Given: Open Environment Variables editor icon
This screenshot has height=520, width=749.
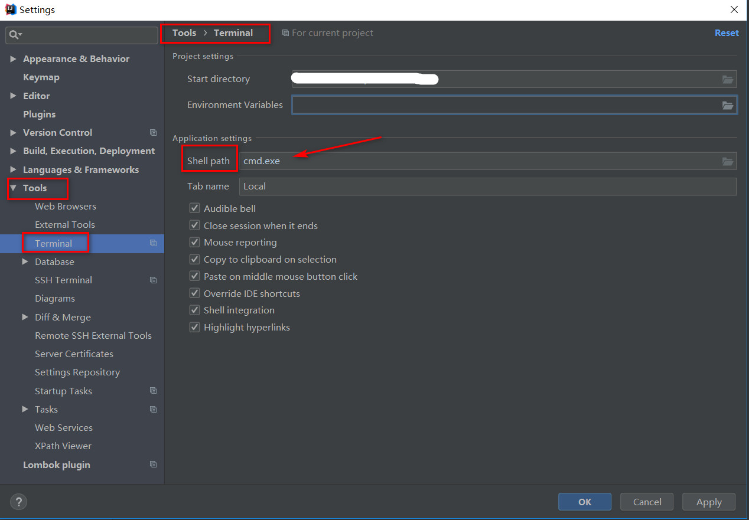Looking at the screenshot, I should pyautogui.click(x=728, y=105).
